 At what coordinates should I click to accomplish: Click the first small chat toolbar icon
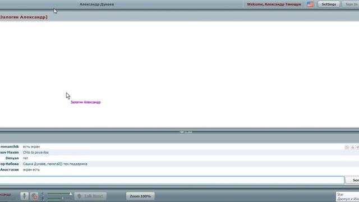(x=347, y=147)
